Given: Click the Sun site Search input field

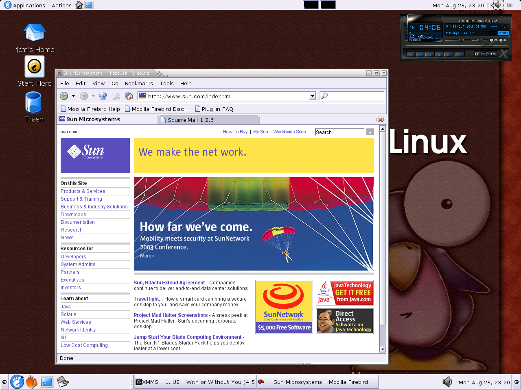Looking at the screenshot, I should tap(339, 132).
